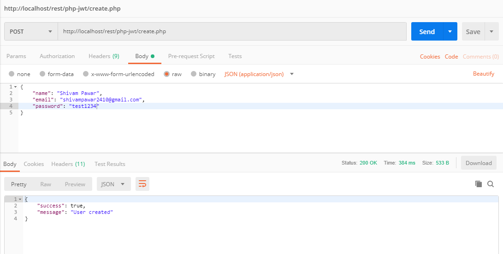Select Preview response view
Image resolution: width=503 pixels, height=254 pixels.
coord(75,184)
